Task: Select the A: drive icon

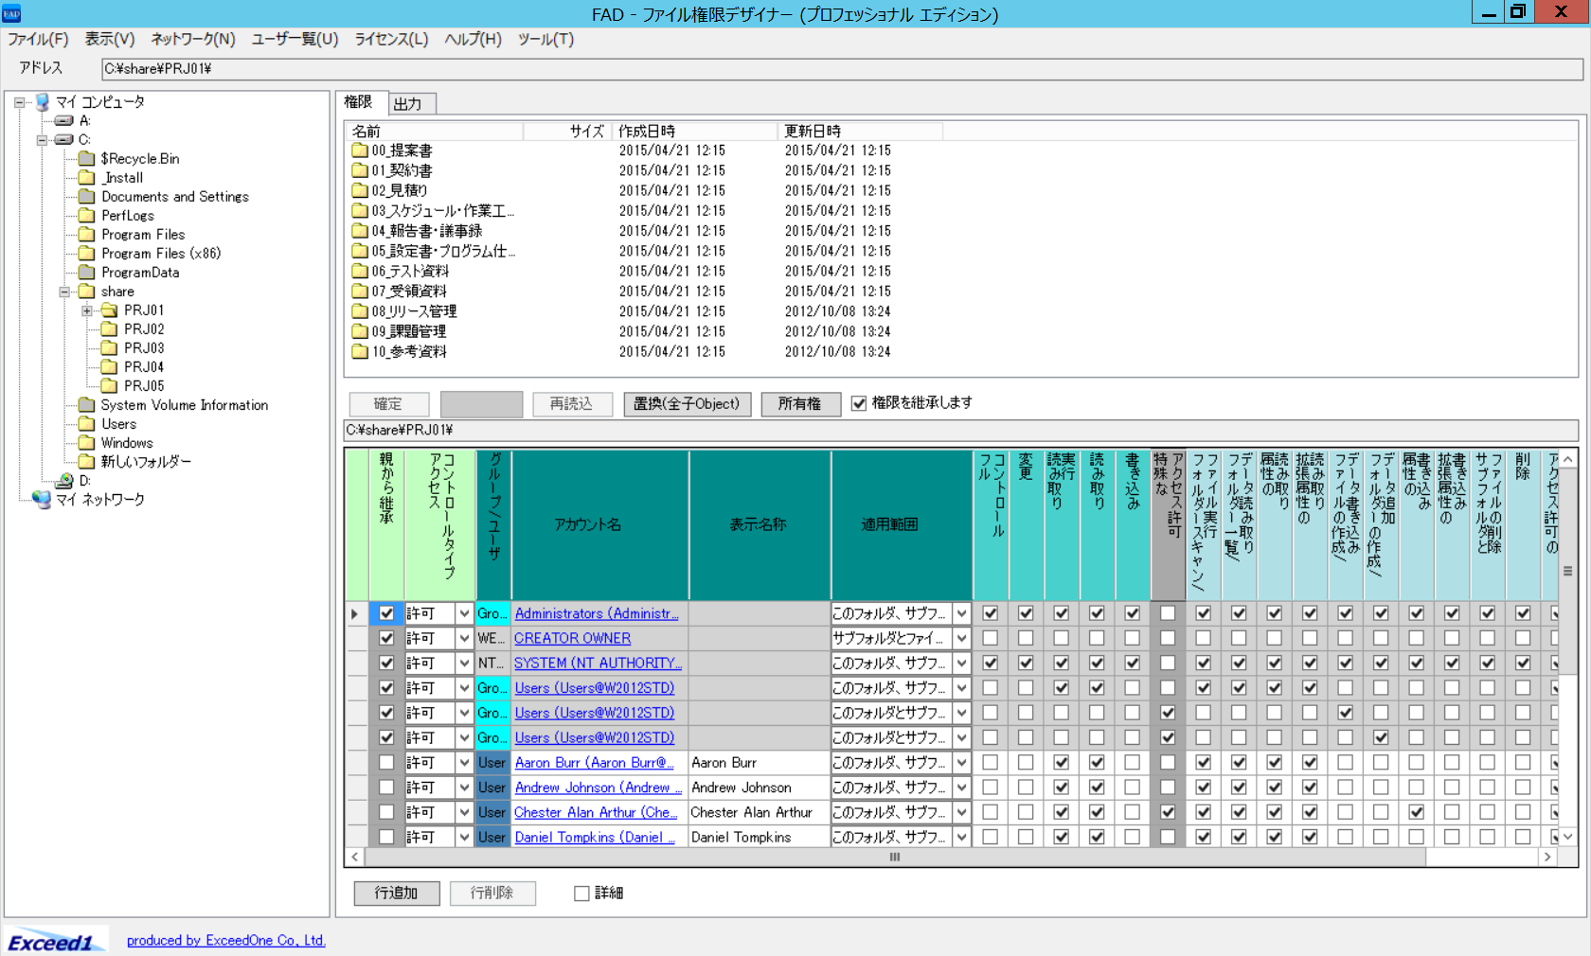Action: 64,120
